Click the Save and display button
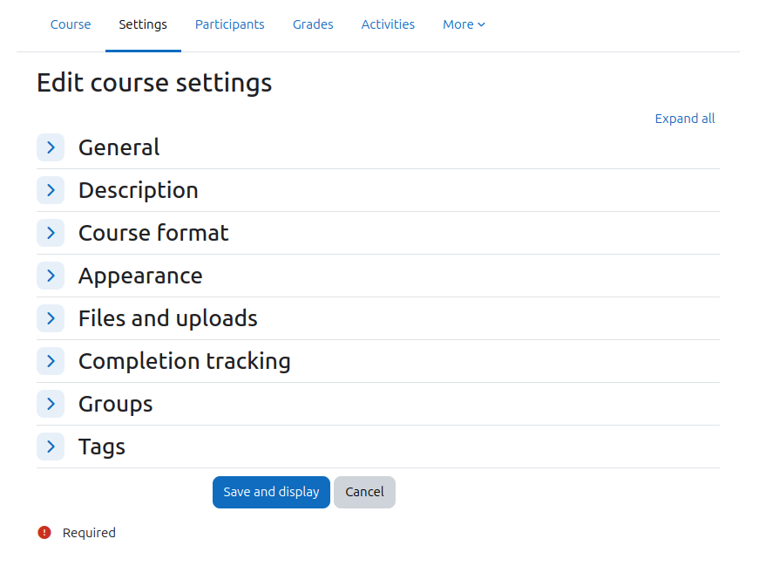The width and height of the screenshot is (766, 566). [271, 492]
